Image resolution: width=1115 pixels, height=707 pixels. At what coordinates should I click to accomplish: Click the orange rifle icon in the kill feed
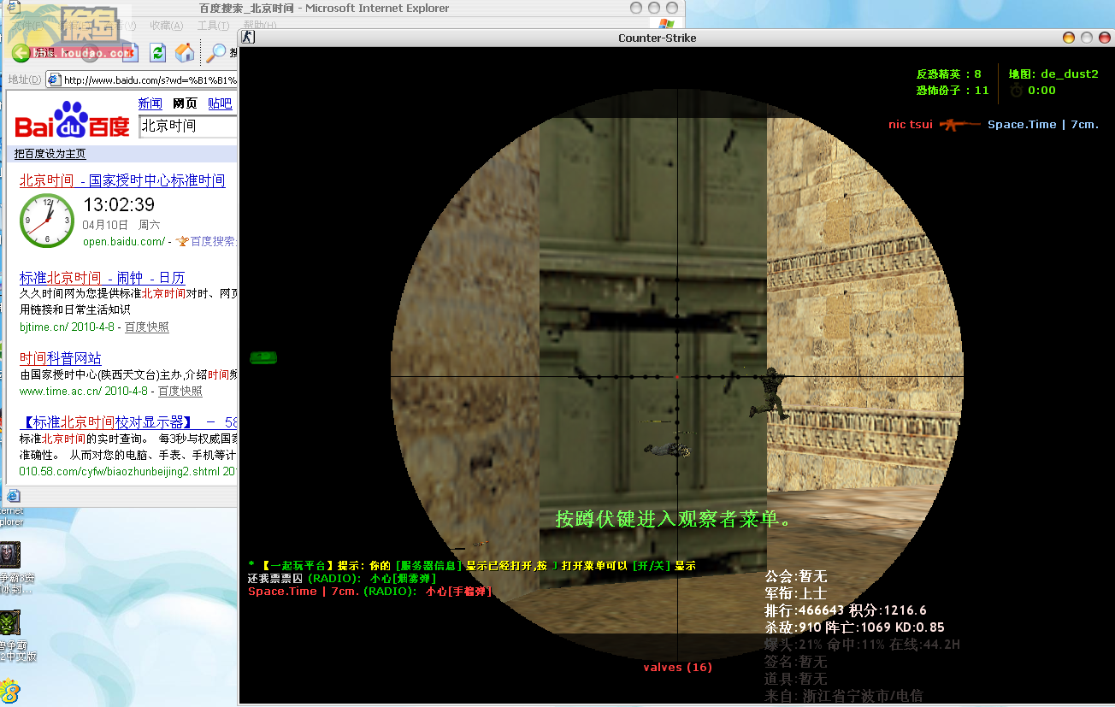pos(959,125)
